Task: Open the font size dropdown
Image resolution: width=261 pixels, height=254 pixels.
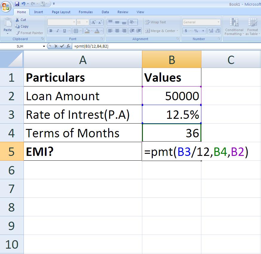Action: point(87,22)
